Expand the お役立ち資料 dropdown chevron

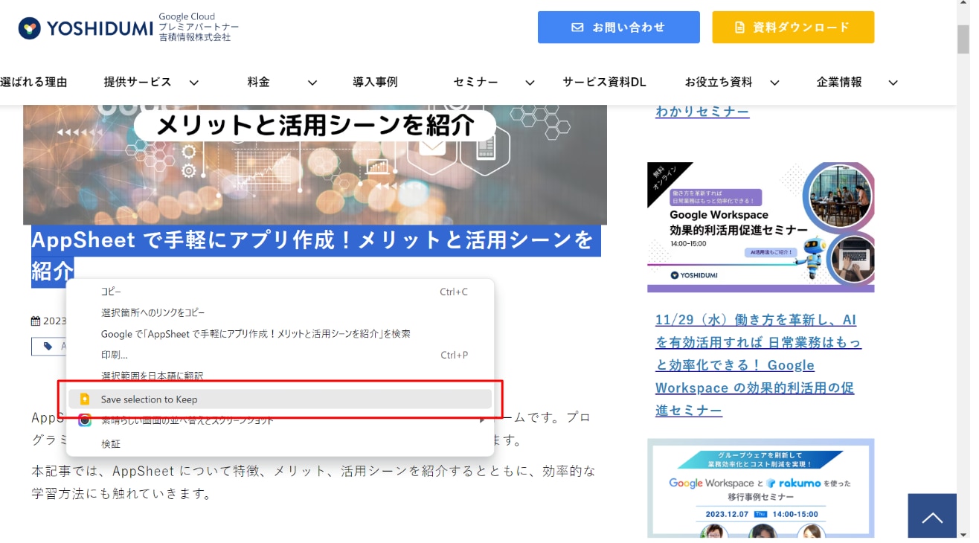(774, 83)
